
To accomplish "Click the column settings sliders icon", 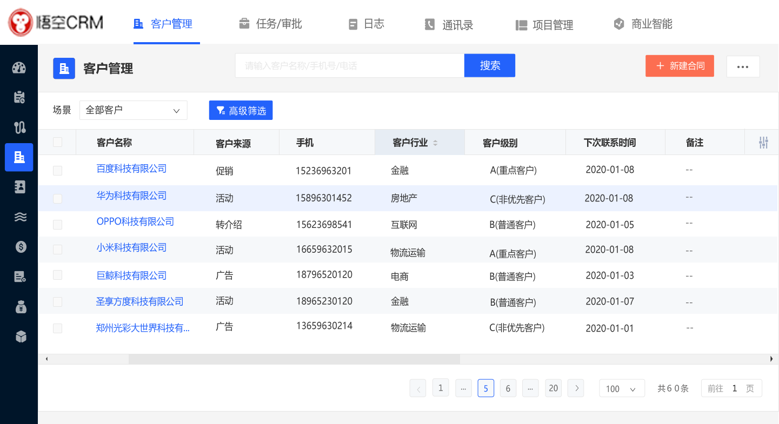I will click(763, 143).
